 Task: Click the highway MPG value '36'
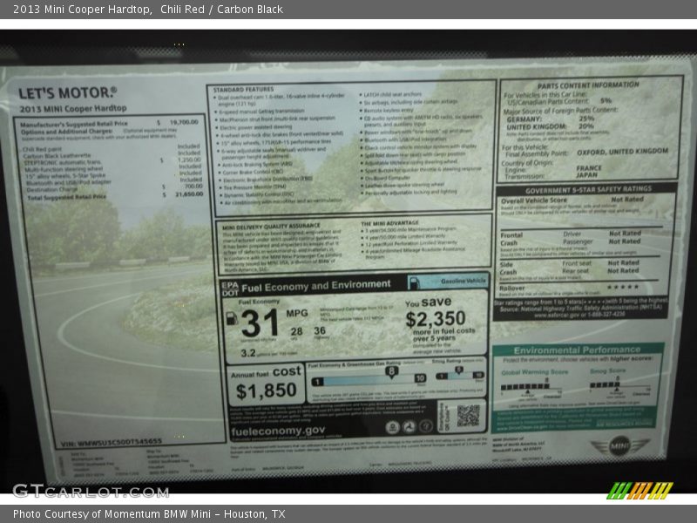pos(320,330)
